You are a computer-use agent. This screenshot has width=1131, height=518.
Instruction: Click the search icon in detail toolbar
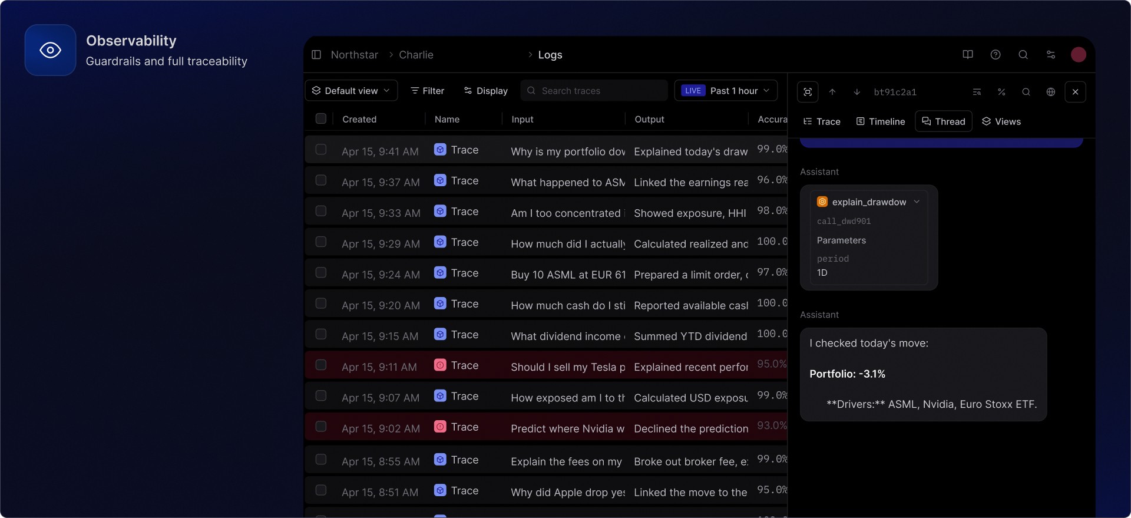(x=1026, y=92)
